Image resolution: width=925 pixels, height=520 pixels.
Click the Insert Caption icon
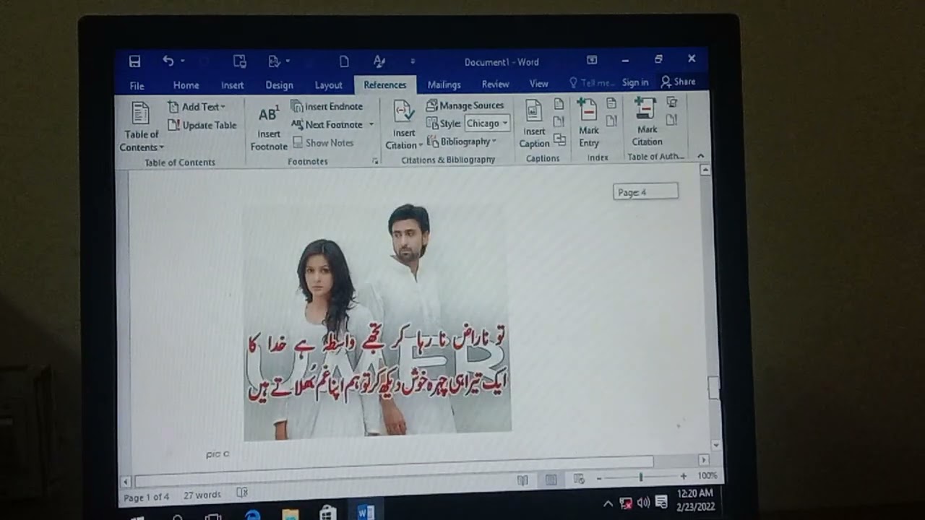coord(534,123)
